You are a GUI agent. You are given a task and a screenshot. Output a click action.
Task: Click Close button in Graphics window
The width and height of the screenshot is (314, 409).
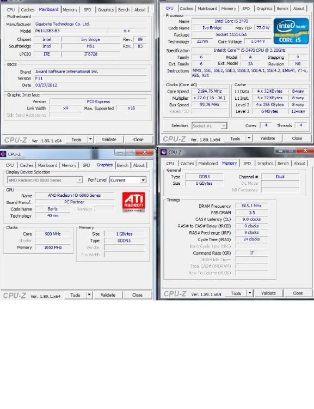[x=137, y=295]
